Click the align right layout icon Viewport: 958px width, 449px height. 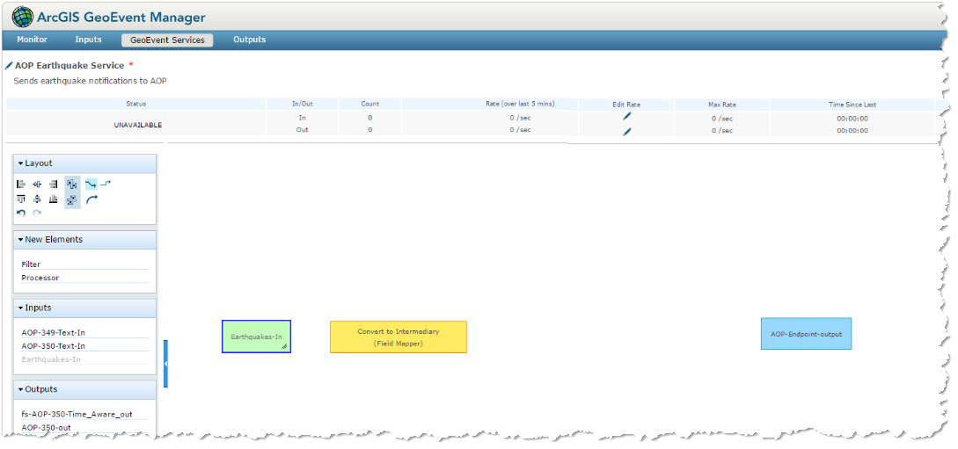point(53,185)
